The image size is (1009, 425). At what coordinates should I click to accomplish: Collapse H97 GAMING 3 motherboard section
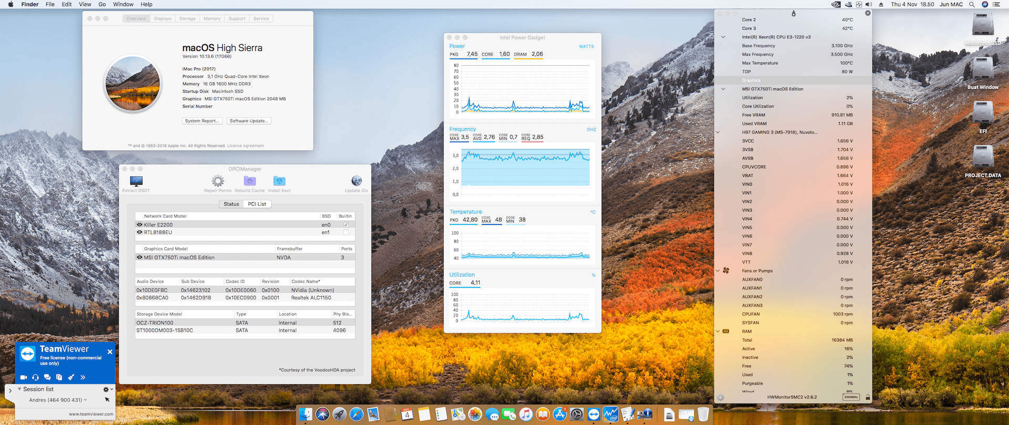click(718, 132)
